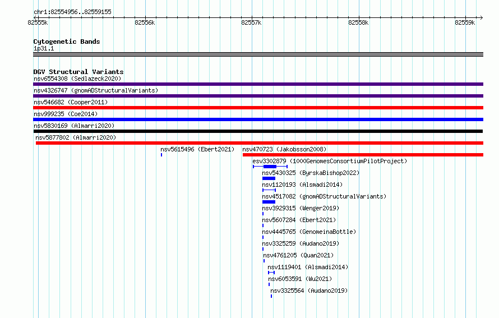Click the nsv3929315 (Wenger2019) label

point(301,208)
